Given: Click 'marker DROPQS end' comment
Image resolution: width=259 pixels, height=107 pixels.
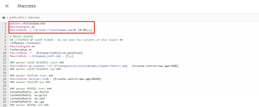Looking at the screenshot, I should click(29, 105).
